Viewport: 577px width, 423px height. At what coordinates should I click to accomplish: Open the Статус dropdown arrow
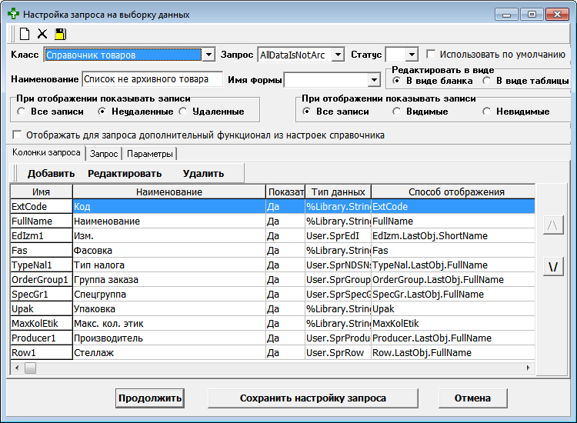(412, 55)
